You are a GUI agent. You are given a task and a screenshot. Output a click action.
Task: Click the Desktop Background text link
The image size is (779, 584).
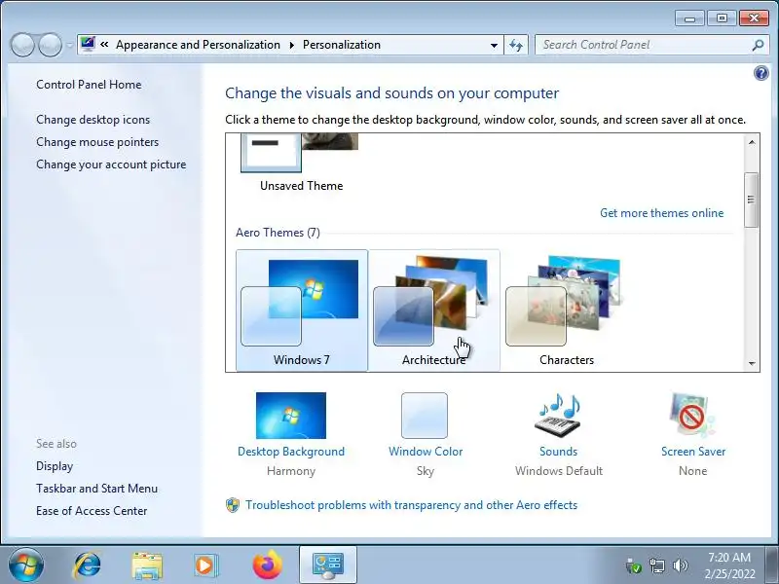(290, 452)
